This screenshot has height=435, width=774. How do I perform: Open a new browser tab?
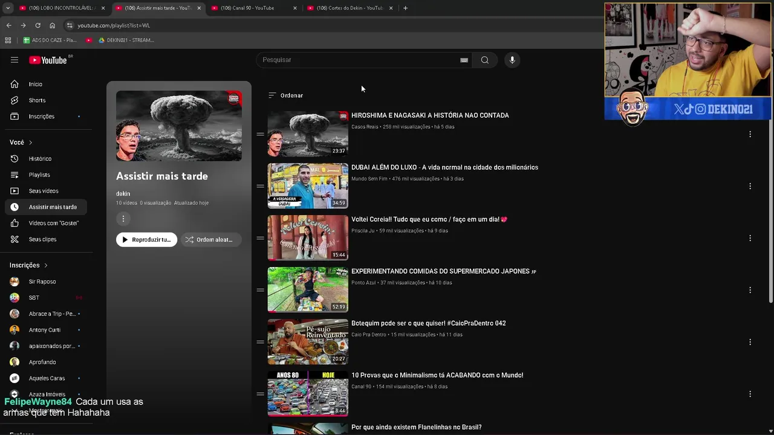(x=405, y=8)
